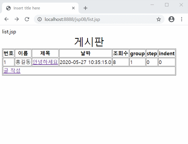This screenshot has height=144, width=188.
Task: Click the 이름 column header
Action: [23, 53]
